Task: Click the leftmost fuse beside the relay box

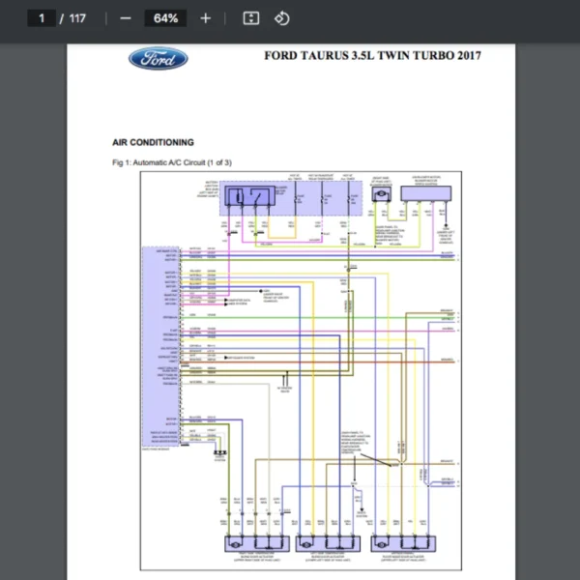Action: pyautogui.click(x=294, y=198)
